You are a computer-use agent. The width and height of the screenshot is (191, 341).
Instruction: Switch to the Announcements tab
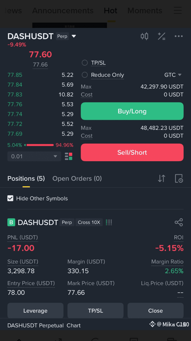point(63,11)
